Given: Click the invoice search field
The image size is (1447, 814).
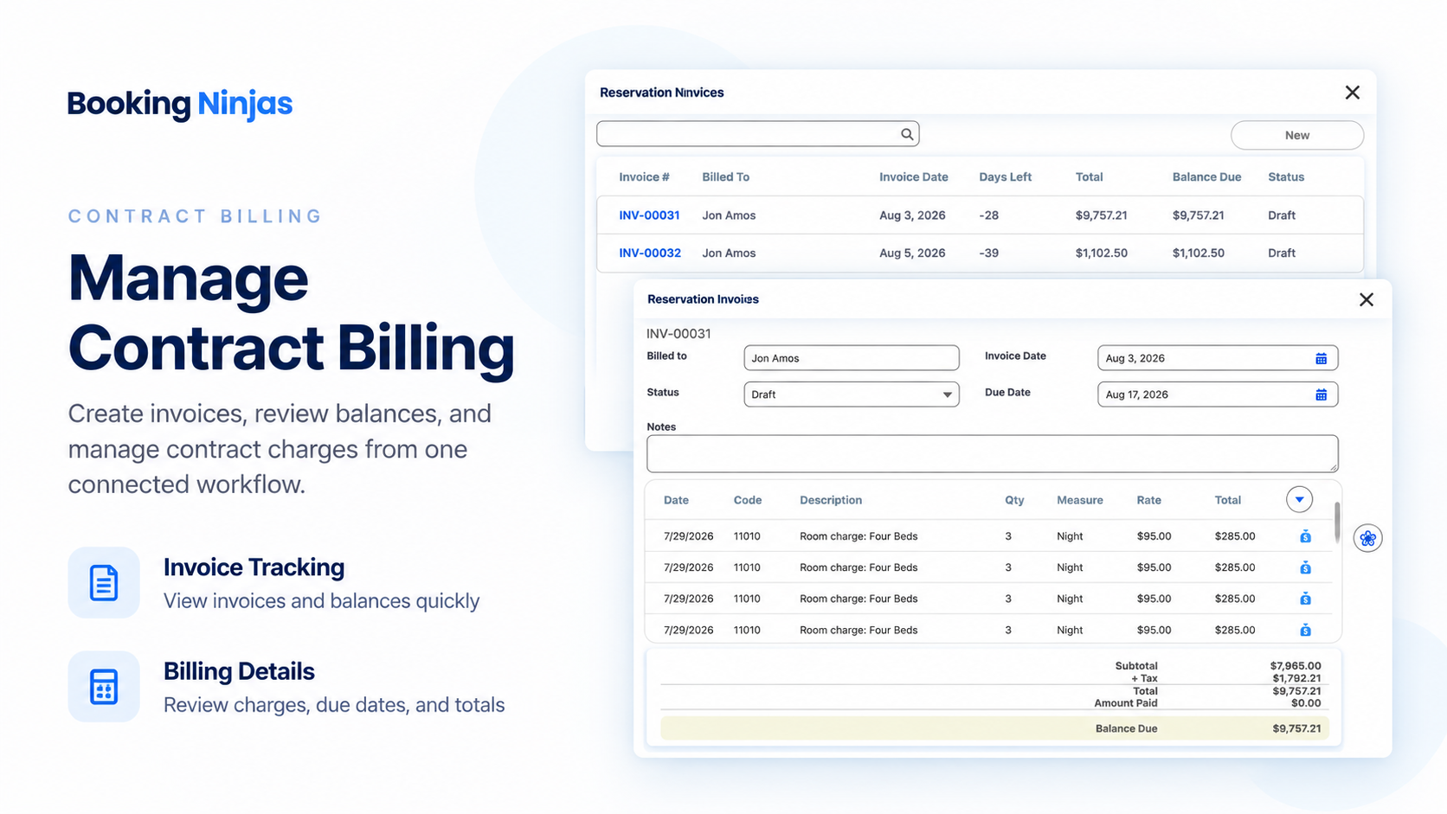Looking at the screenshot, I should tap(757, 134).
